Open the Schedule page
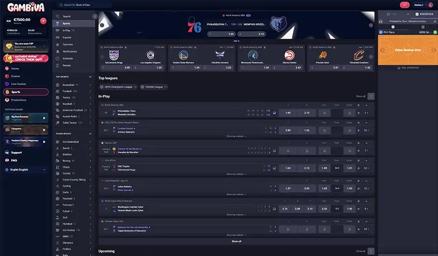This screenshot has height=256, width=438. click(x=74, y=58)
